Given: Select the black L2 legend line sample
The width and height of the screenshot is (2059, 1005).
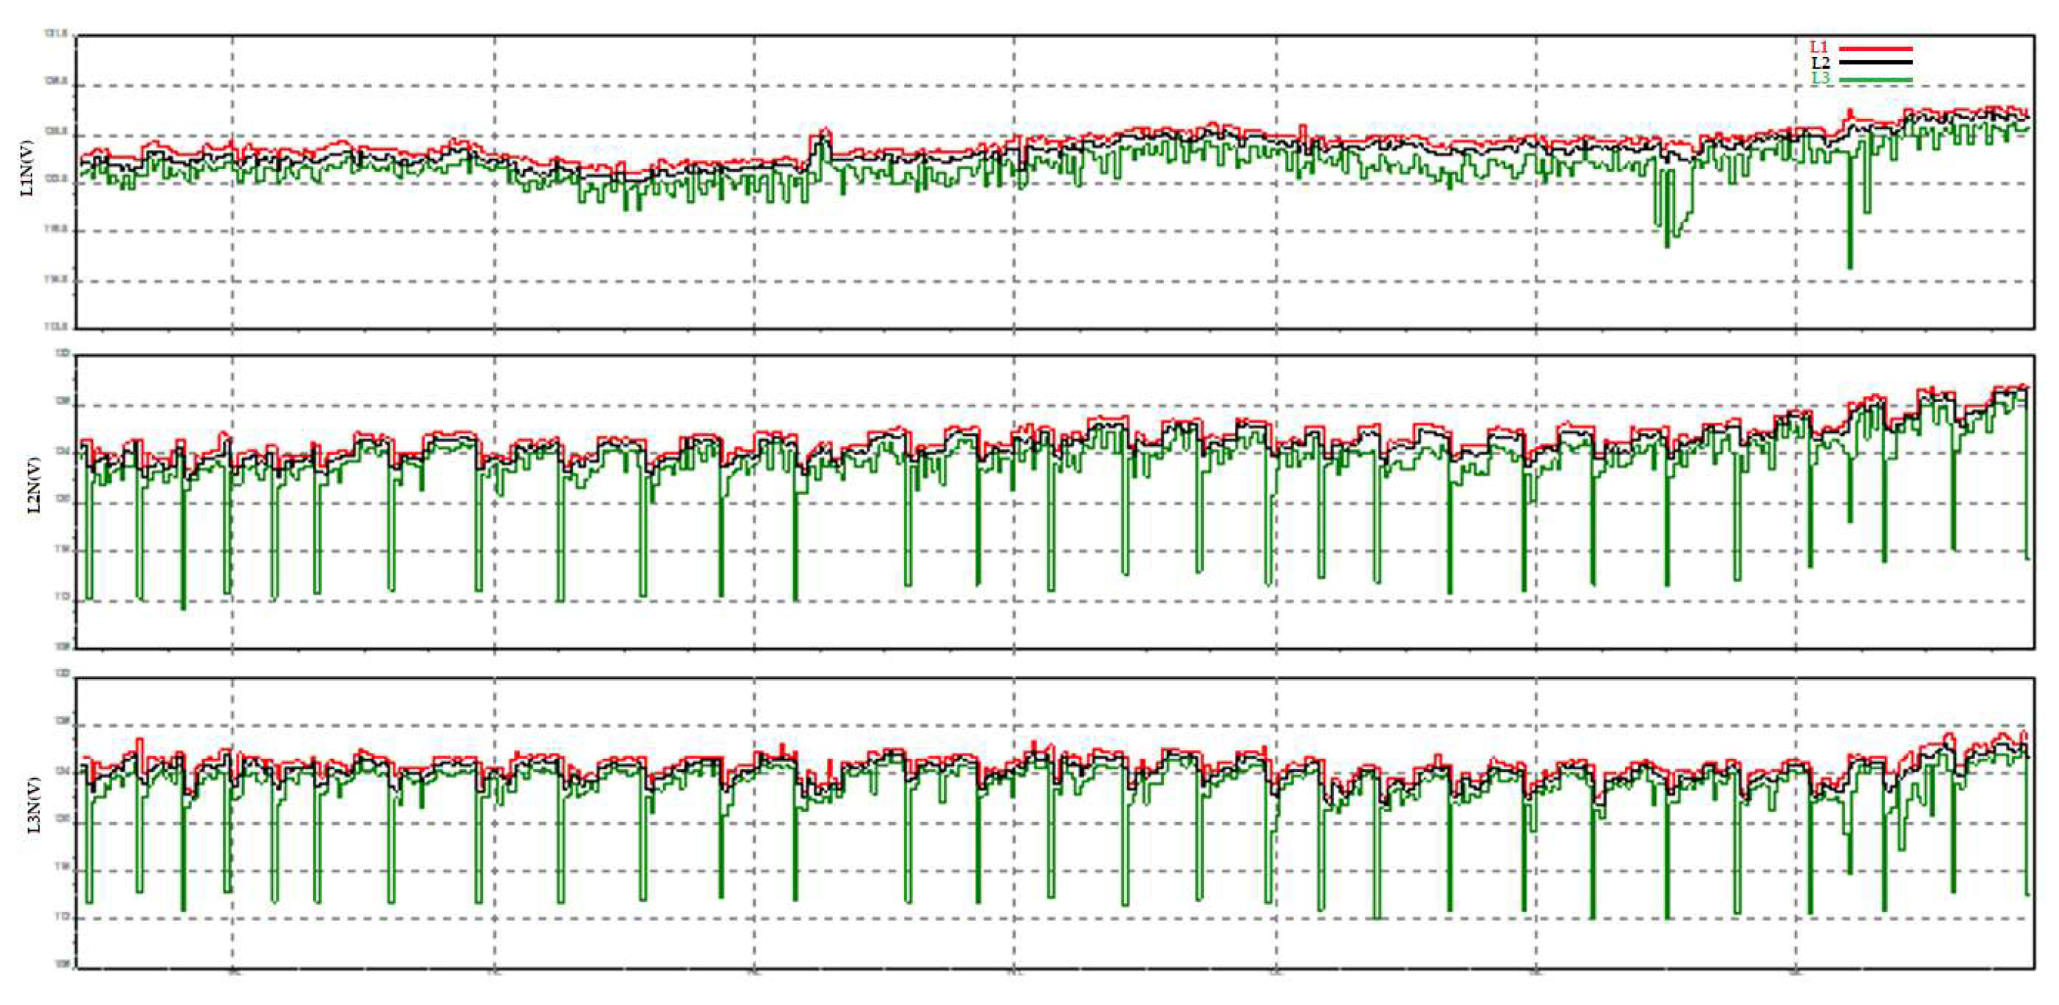Looking at the screenshot, I should pos(1876,63).
